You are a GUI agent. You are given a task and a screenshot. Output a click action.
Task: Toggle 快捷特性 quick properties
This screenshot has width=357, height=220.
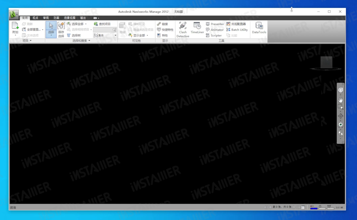coord(165,30)
